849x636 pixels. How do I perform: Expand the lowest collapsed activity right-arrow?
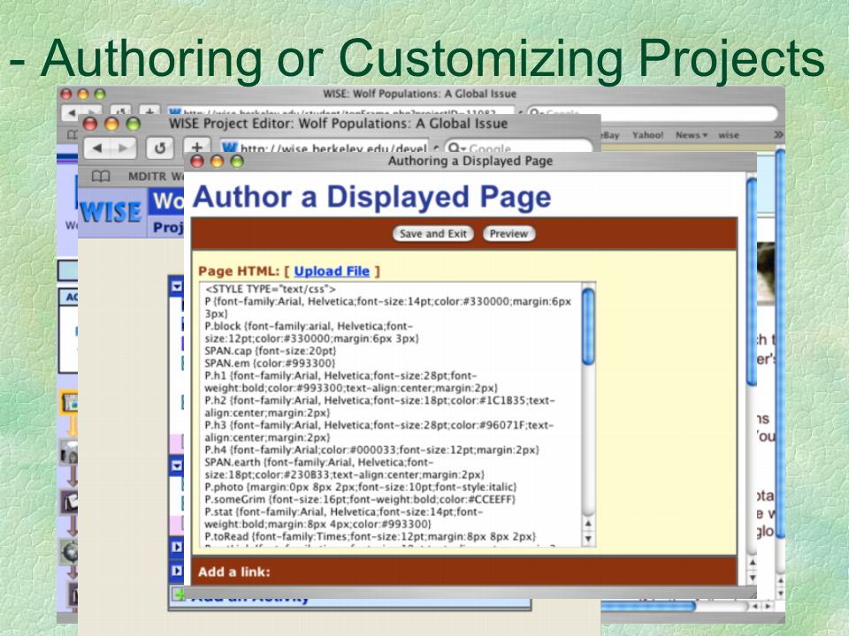click(177, 570)
